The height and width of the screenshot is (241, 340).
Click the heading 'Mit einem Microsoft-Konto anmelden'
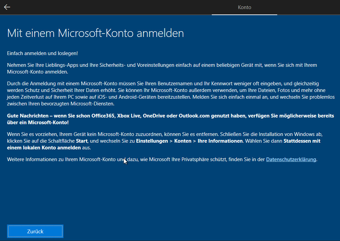coord(95,33)
